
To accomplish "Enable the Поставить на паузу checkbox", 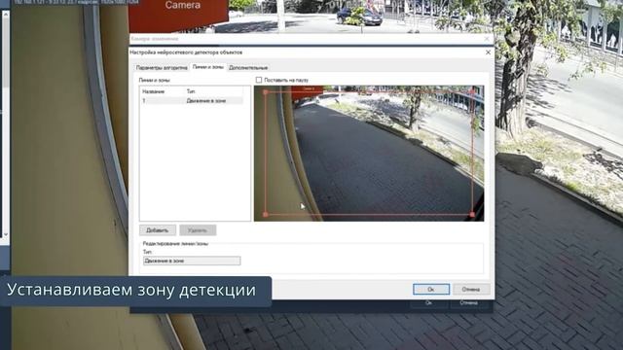I will click(x=259, y=80).
